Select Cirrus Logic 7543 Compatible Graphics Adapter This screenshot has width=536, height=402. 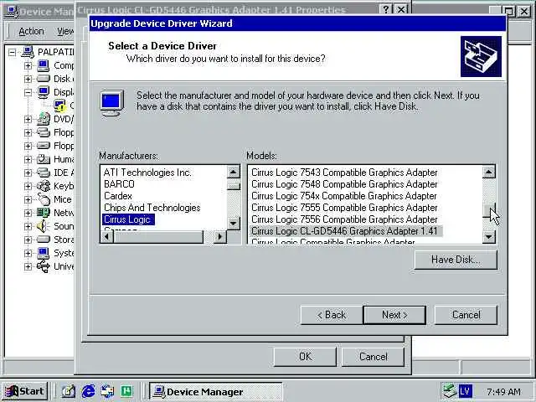pyautogui.click(x=344, y=173)
